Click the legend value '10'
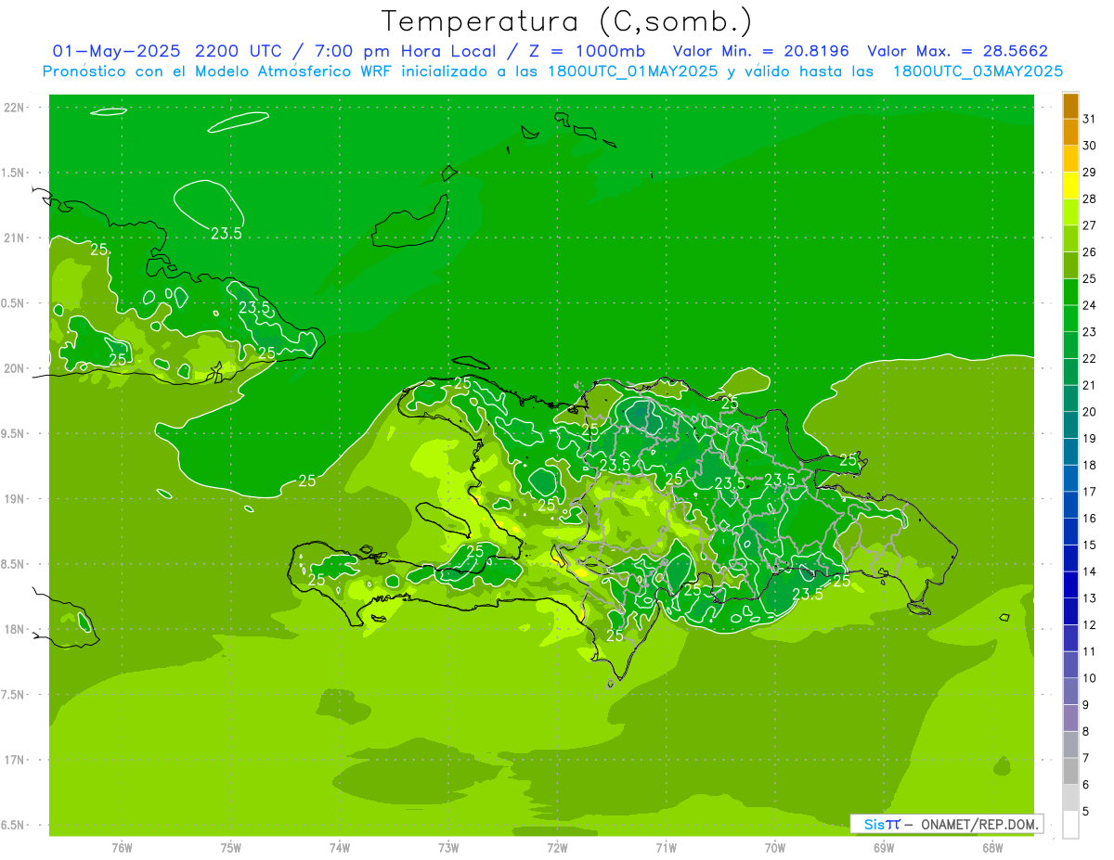 1089,678
